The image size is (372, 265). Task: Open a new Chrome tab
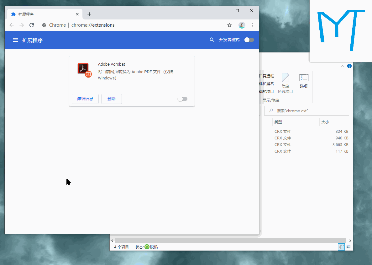pyautogui.click(x=89, y=14)
